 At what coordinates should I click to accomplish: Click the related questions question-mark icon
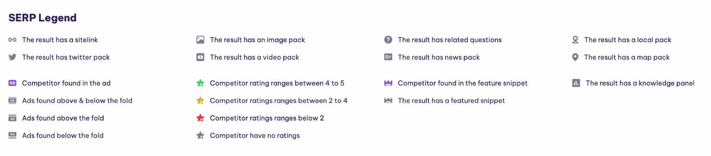point(388,40)
